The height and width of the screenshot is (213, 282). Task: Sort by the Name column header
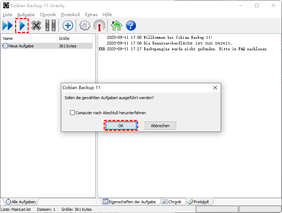pyautogui.click(x=29, y=38)
